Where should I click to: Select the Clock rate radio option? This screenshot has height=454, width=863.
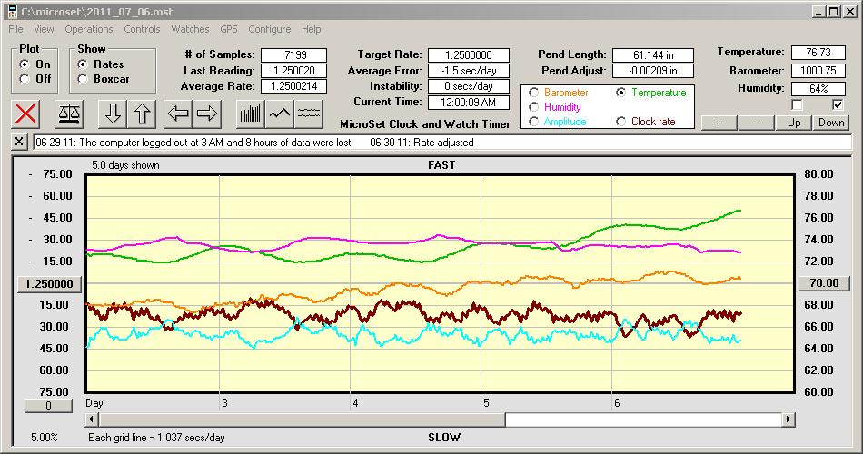click(x=620, y=122)
